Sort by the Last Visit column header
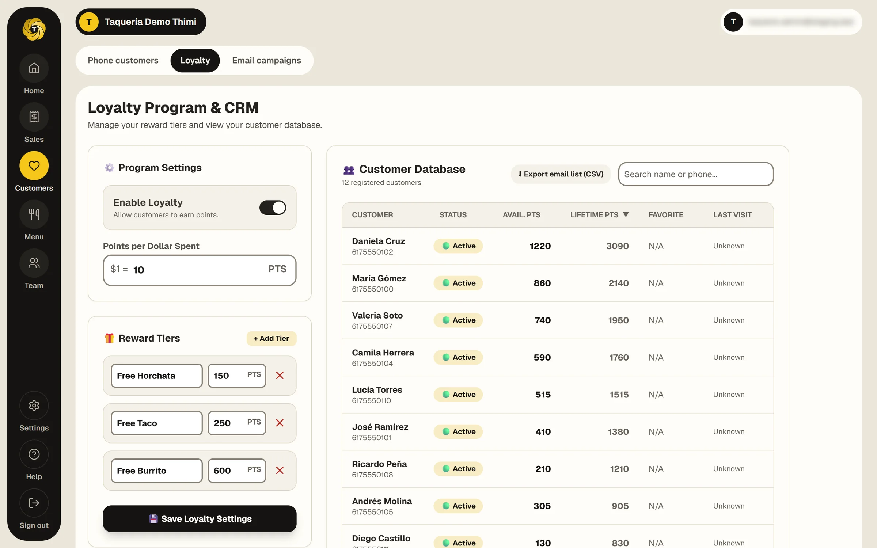 (732, 215)
